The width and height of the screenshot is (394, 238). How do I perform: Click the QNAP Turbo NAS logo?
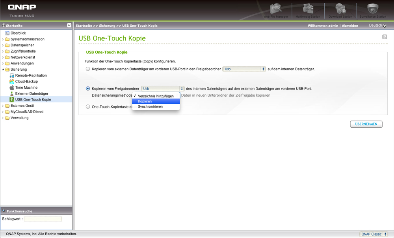click(x=22, y=10)
